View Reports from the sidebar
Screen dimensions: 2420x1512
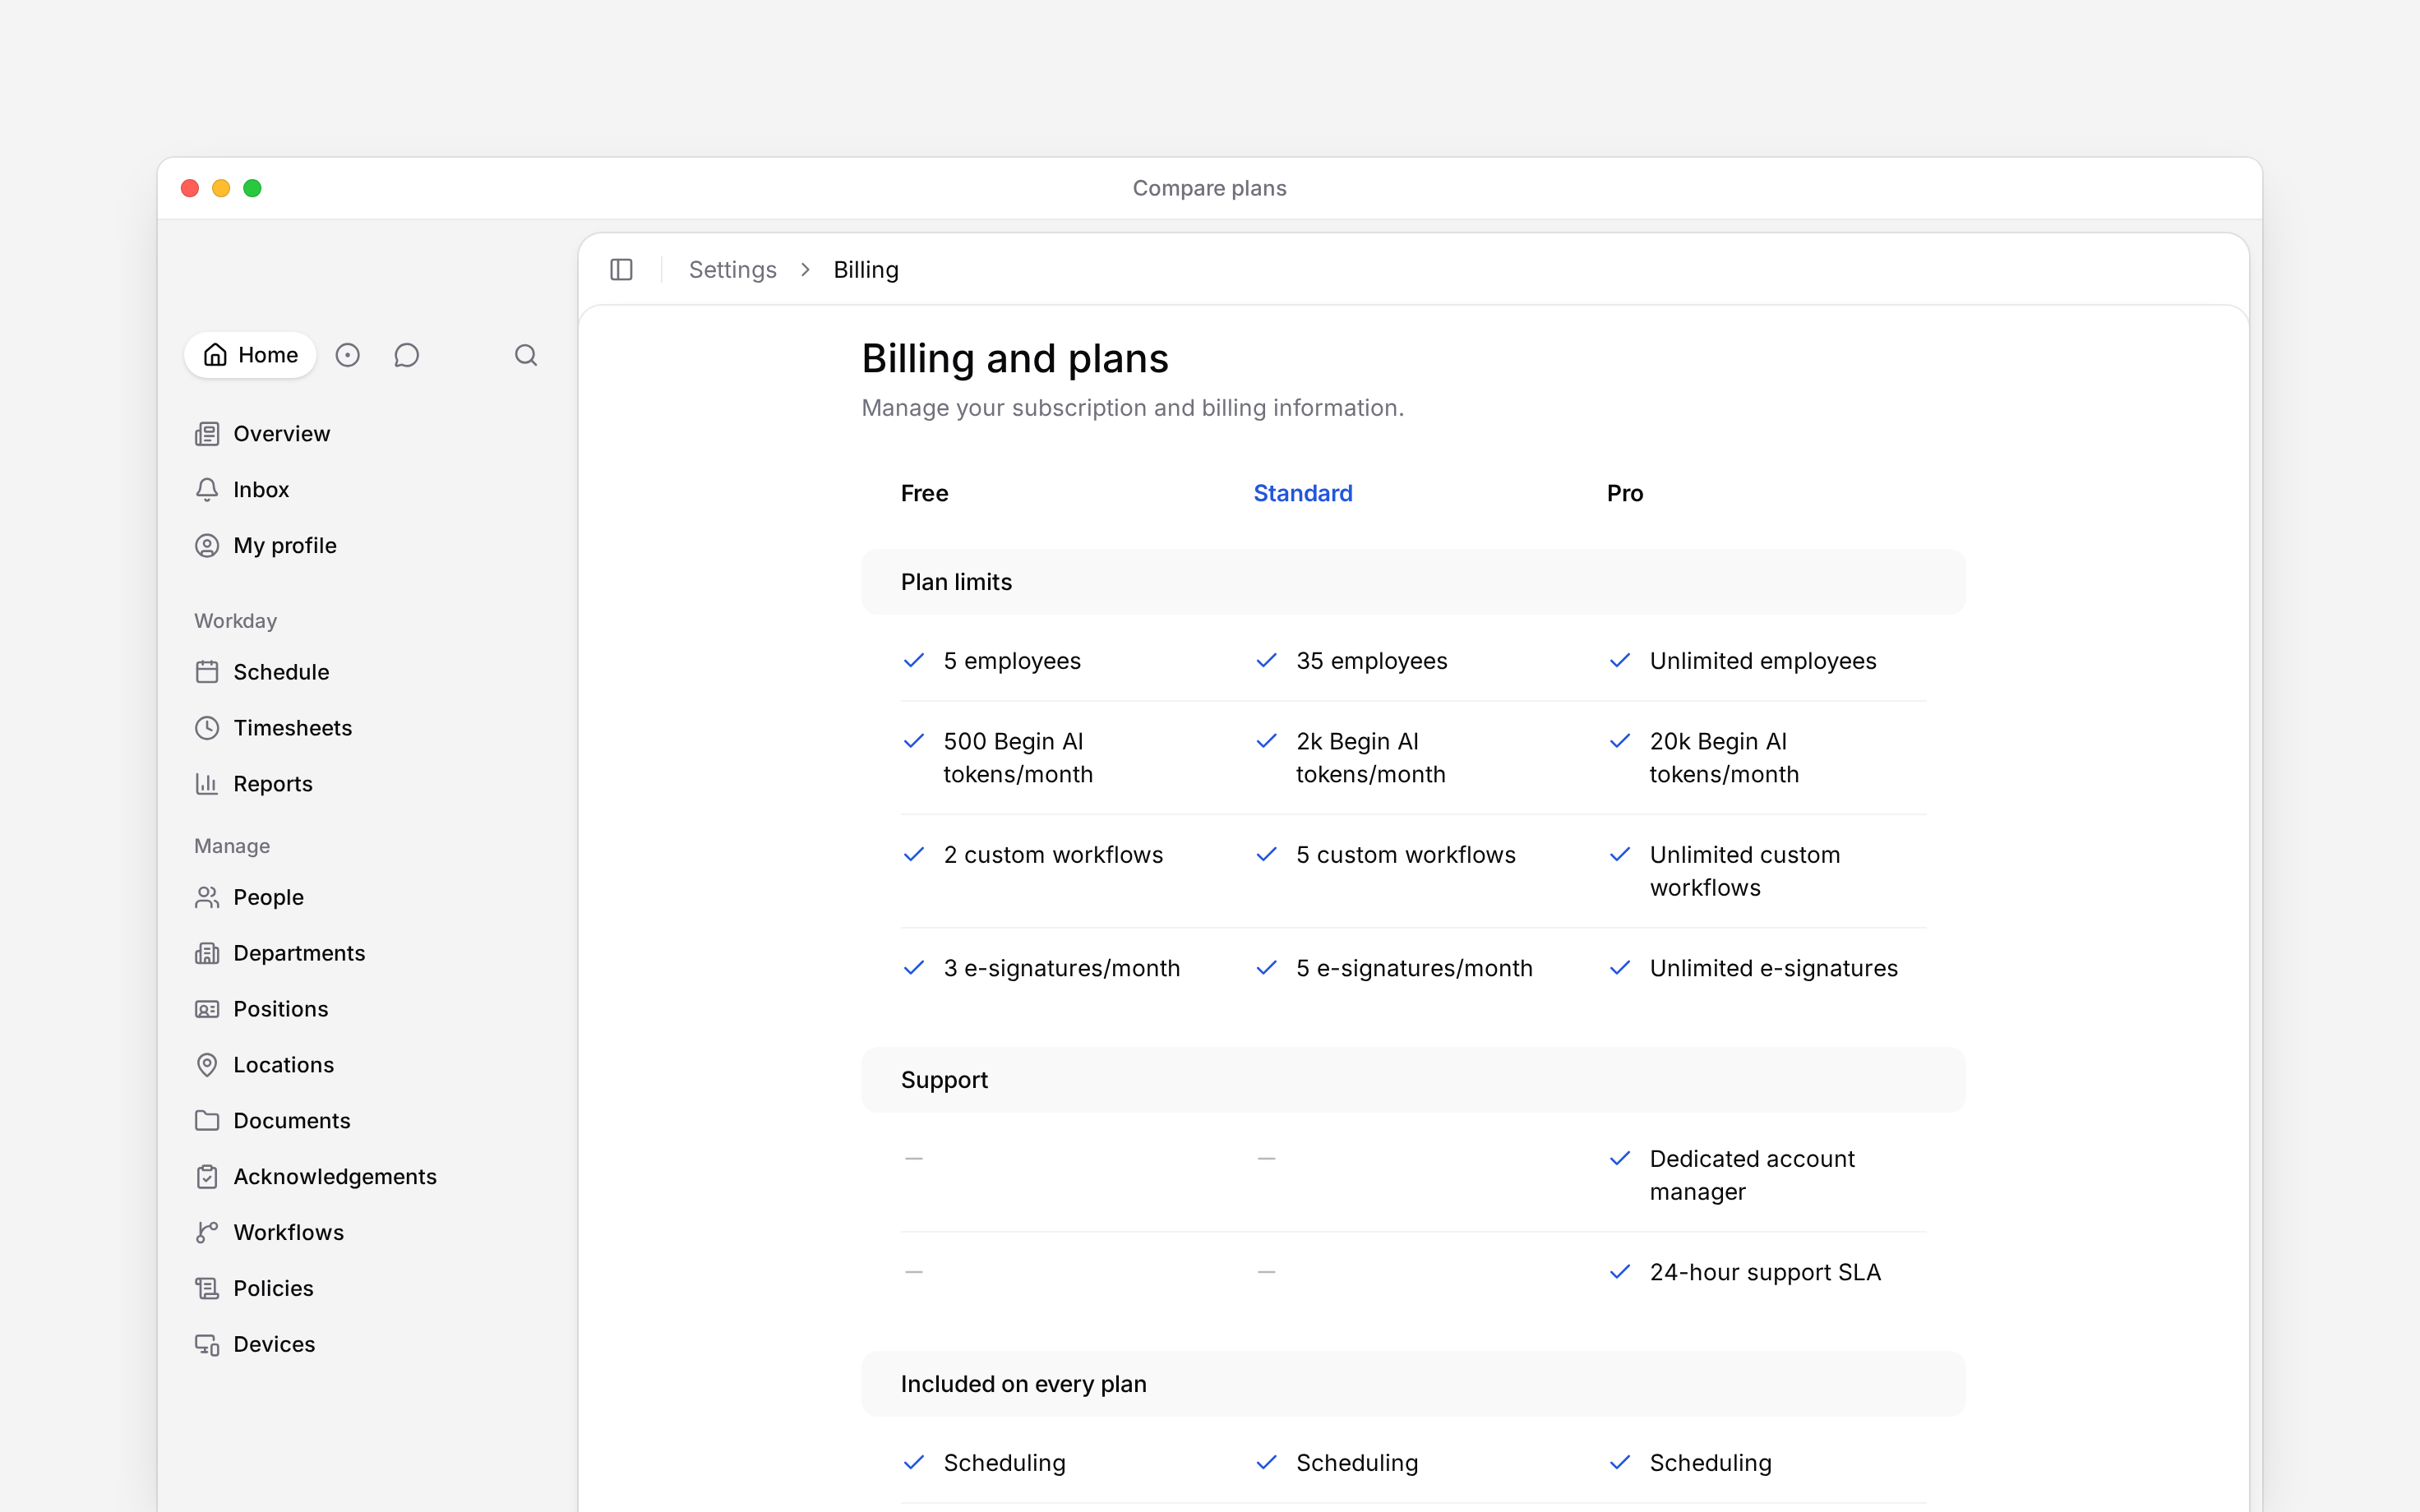pyautogui.click(x=273, y=784)
